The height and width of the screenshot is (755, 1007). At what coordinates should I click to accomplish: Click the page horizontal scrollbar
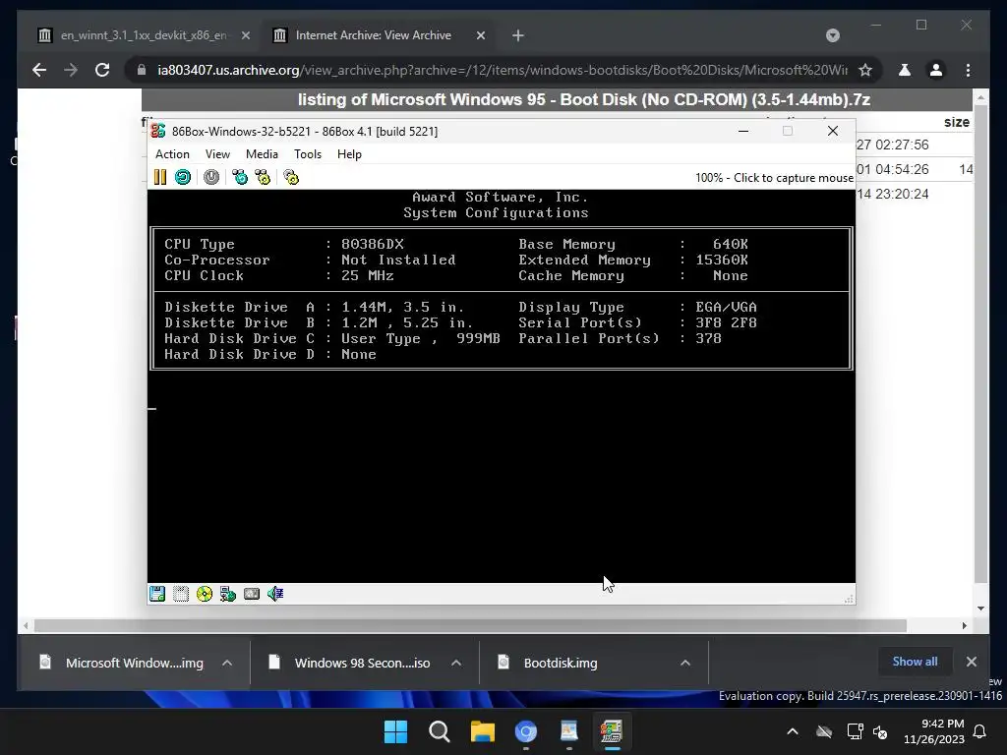[x=470, y=625]
